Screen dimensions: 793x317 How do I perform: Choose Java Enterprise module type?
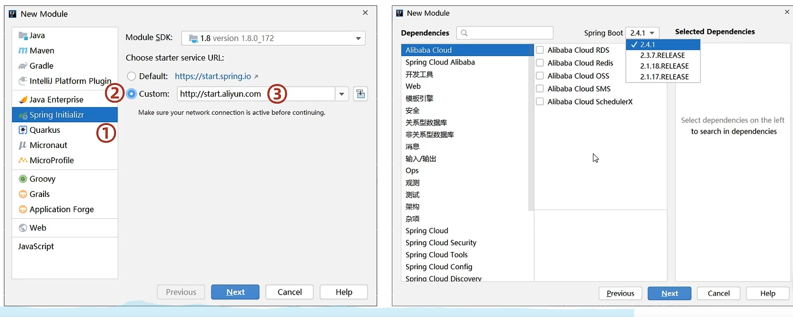[x=65, y=99]
